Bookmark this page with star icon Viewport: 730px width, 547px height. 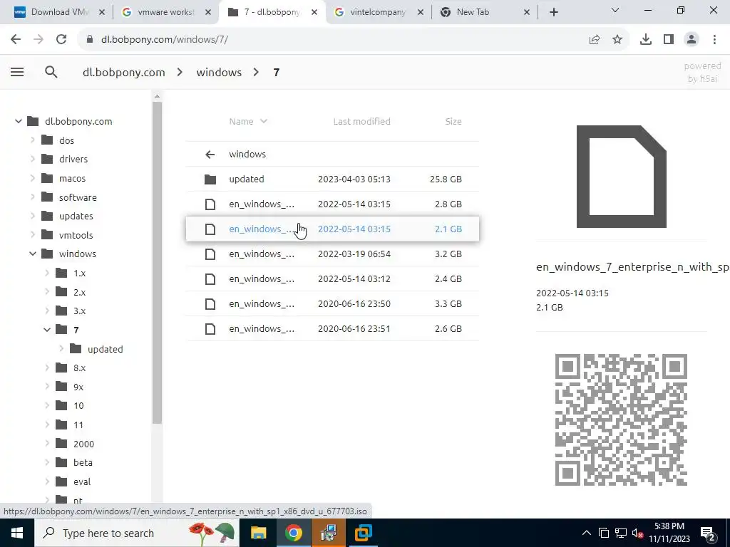click(617, 40)
